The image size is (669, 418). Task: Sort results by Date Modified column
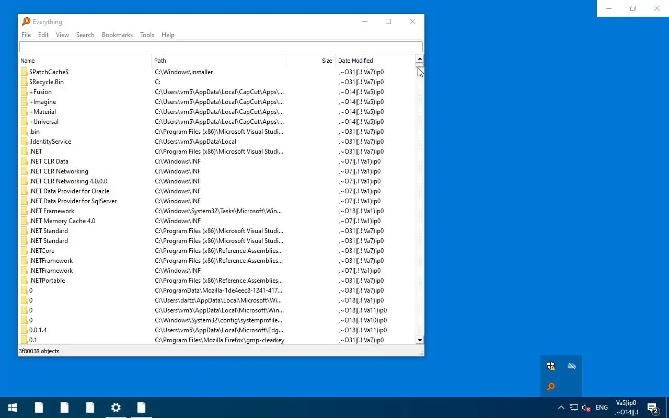[x=375, y=61]
